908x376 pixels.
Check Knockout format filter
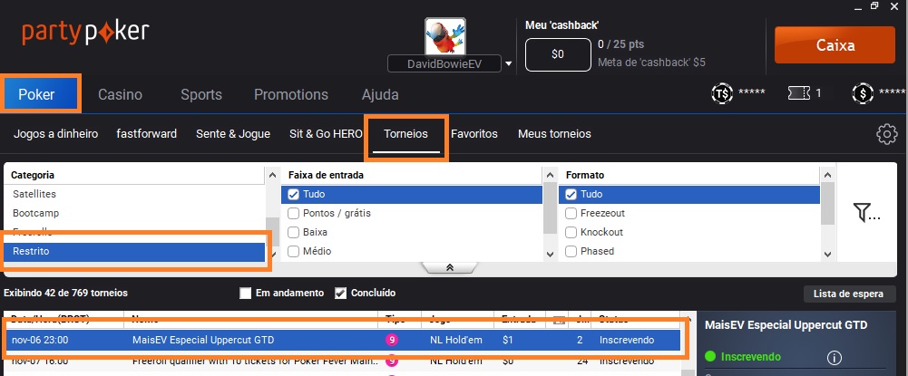[x=571, y=233]
